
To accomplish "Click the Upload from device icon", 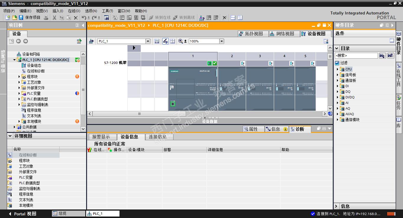I will pyautogui.click(x=129, y=18).
